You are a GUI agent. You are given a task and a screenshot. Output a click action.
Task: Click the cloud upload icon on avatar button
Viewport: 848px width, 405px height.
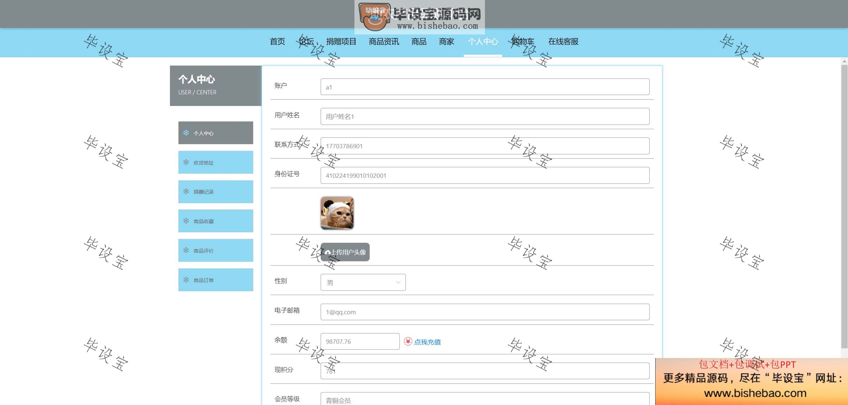coord(328,252)
